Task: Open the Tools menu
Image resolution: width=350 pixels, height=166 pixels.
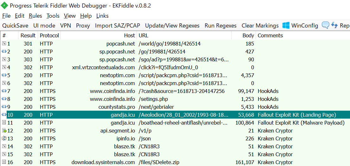Action: 53,16
